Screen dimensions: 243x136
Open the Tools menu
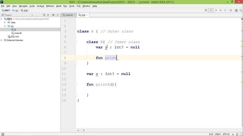72,6
